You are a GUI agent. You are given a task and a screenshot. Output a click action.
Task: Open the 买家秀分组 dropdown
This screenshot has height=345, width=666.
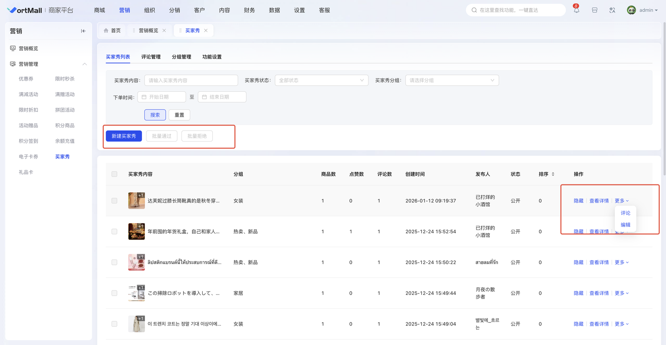(452, 81)
